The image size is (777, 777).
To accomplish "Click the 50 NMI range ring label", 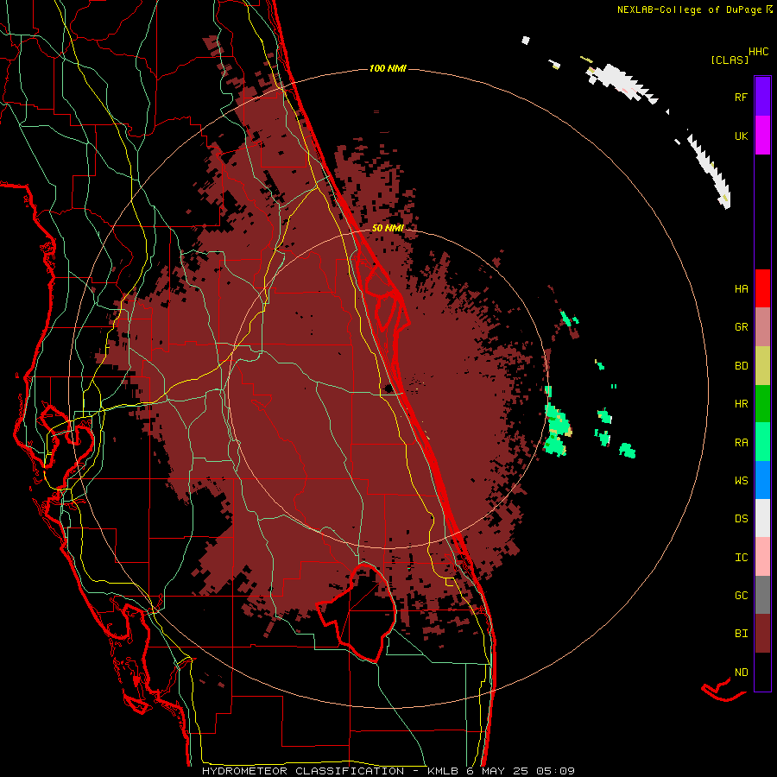I will pyautogui.click(x=388, y=228).
